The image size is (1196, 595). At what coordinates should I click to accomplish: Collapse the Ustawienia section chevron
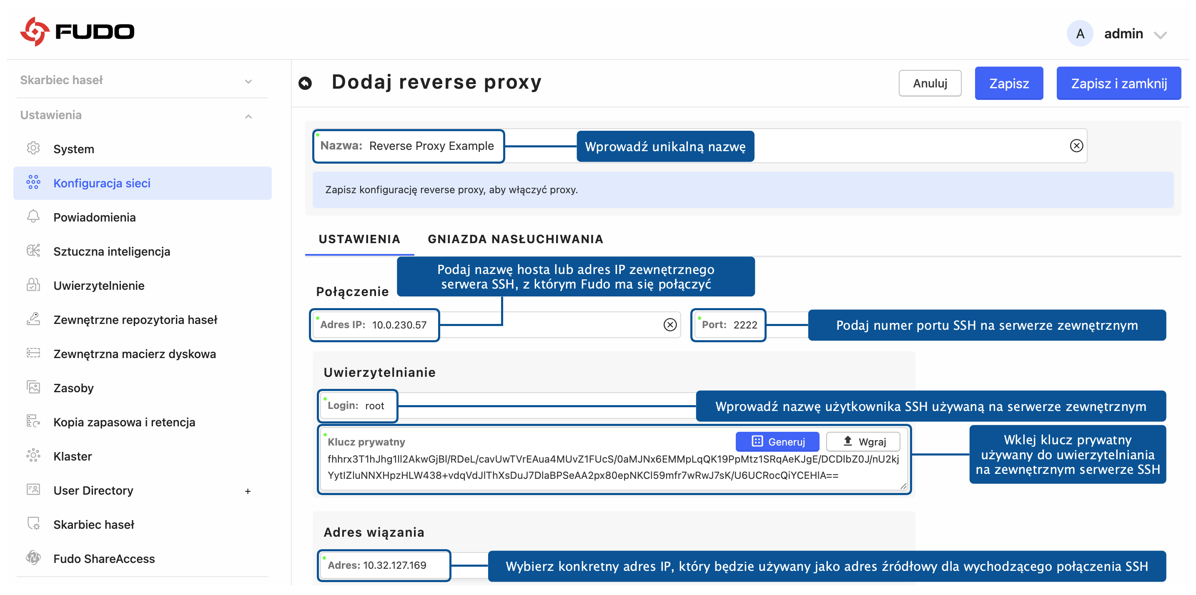tap(248, 116)
